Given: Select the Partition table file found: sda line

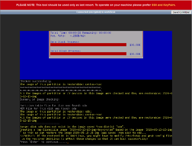Looking at the screenshot, I should 53,105.
